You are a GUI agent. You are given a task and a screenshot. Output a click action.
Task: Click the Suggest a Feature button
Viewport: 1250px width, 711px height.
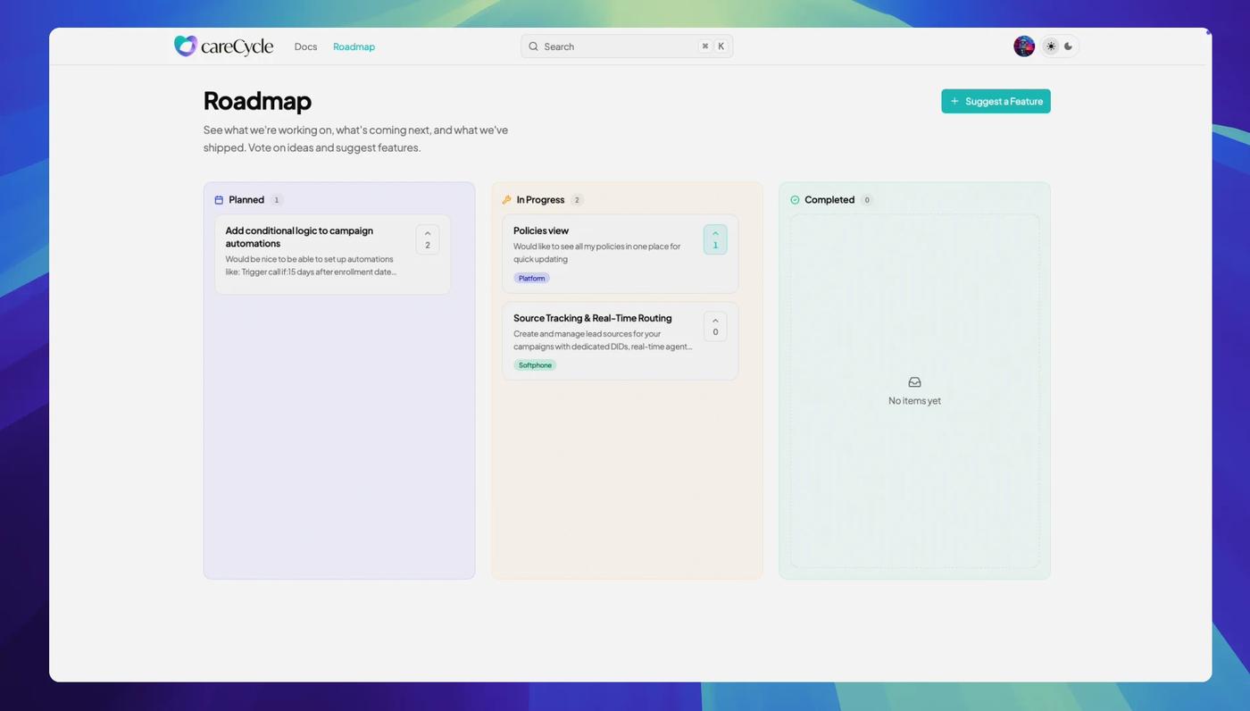(x=995, y=101)
